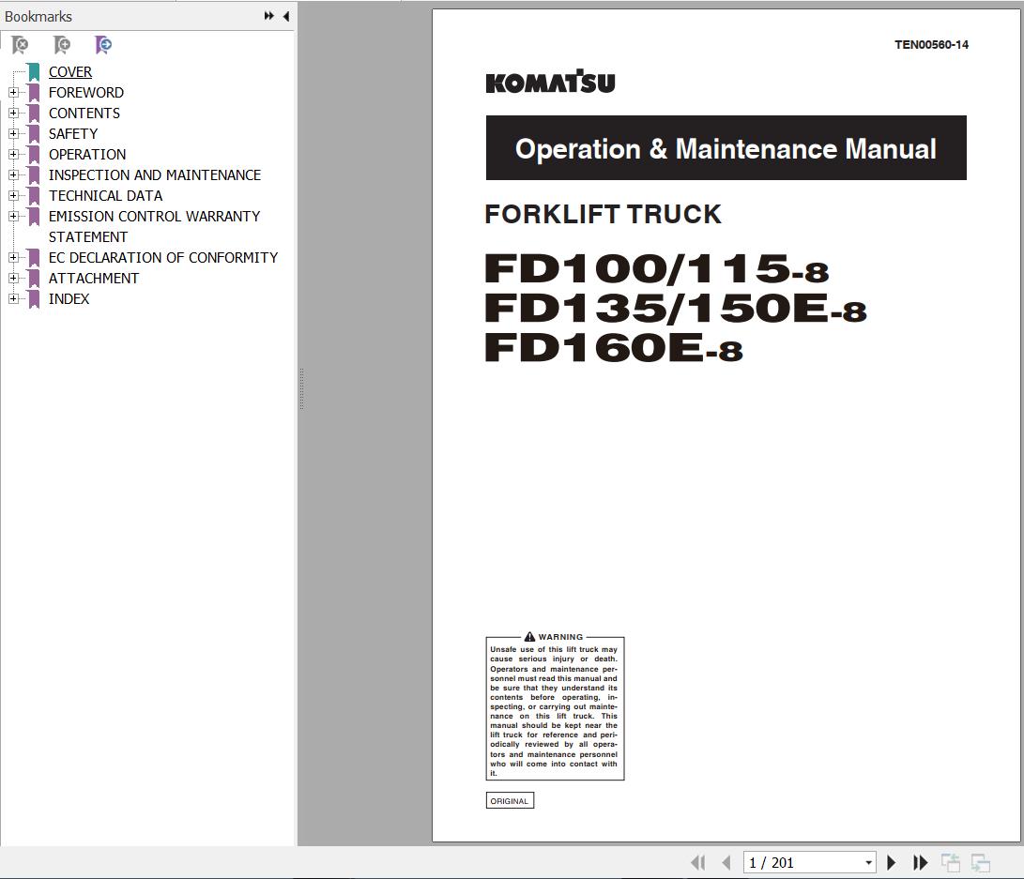Click the ORIGINAL label box
The width and height of the screenshot is (1024, 879).
(x=510, y=801)
